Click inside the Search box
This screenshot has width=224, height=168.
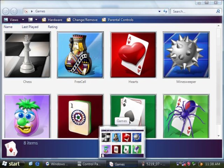click(192, 11)
